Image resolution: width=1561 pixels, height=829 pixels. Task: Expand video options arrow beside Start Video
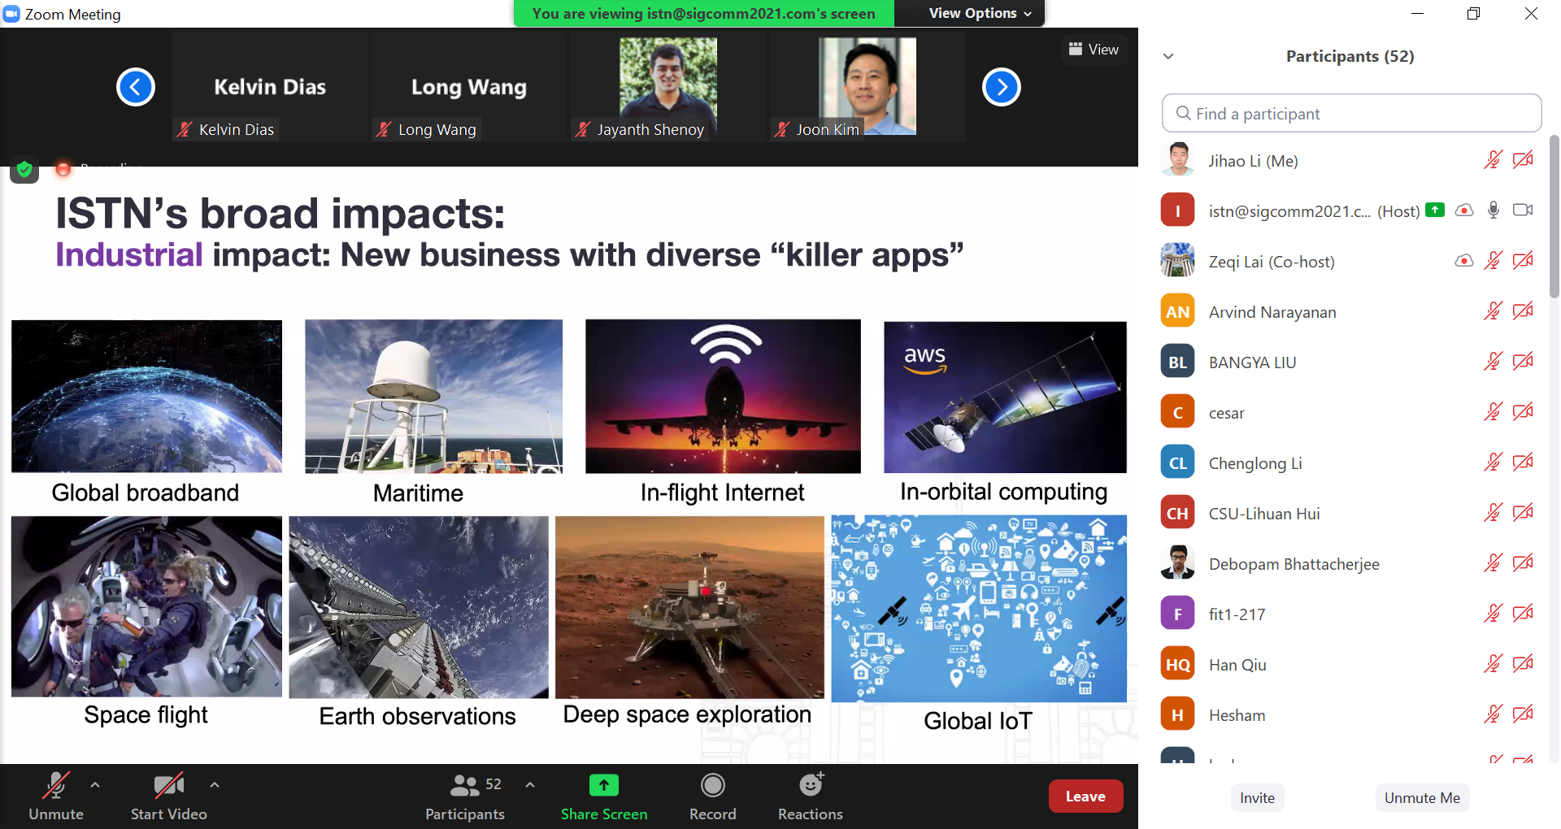(x=215, y=785)
